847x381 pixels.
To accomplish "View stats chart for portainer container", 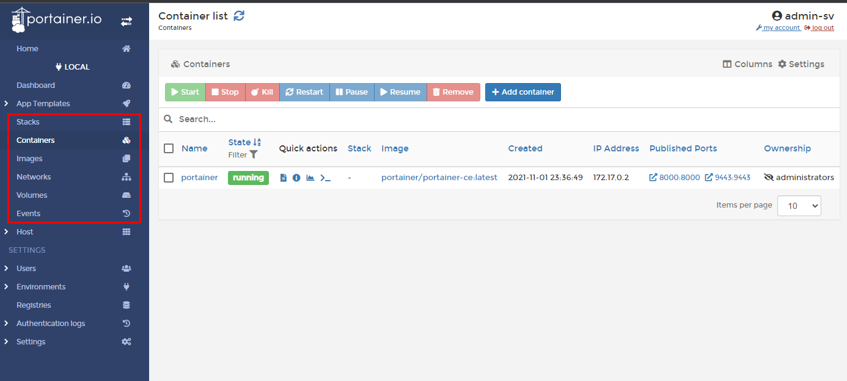I will pos(310,178).
